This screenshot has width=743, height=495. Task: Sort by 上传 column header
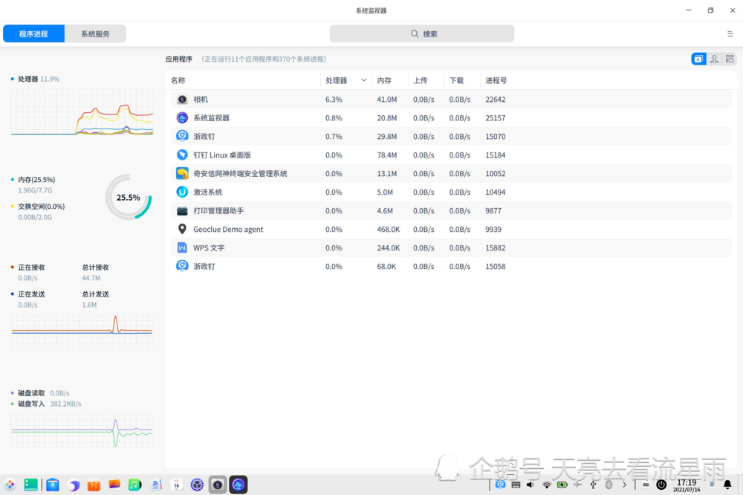point(421,80)
